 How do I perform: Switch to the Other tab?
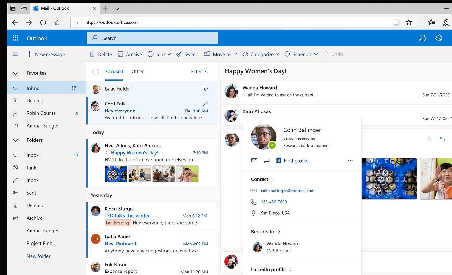pyautogui.click(x=137, y=72)
